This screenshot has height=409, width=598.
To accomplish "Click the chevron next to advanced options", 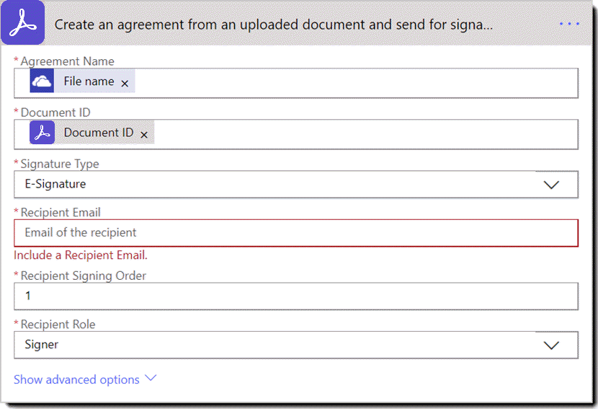I will (x=151, y=378).
